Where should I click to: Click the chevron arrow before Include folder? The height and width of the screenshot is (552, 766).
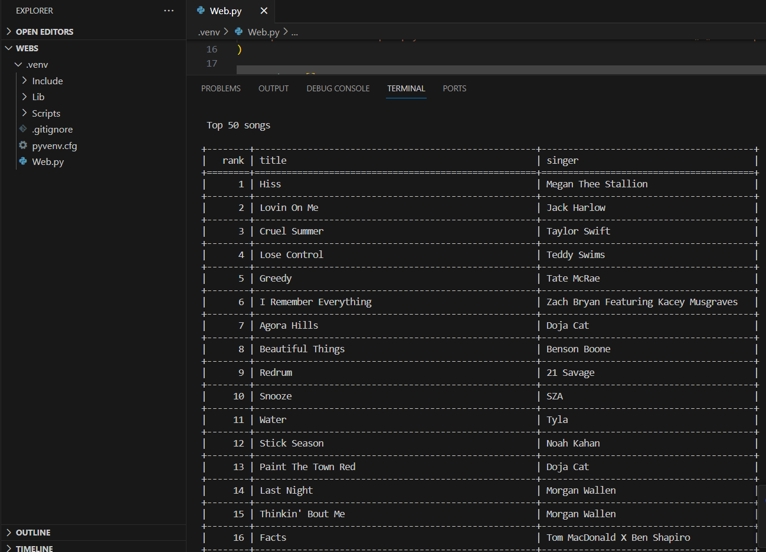point(26,81)
